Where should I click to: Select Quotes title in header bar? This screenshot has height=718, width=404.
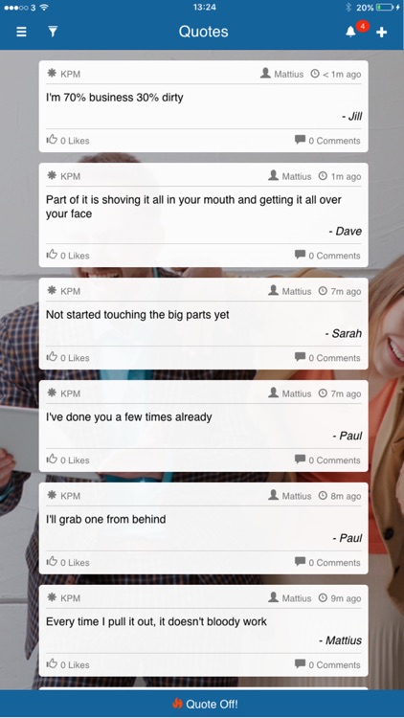(x=203, y=32)
